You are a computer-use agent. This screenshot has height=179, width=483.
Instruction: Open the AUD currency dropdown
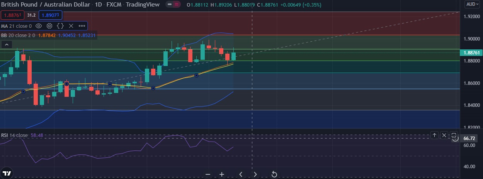[473, 4]
